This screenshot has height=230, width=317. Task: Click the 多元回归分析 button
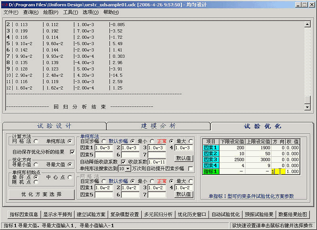pyautogui.click(x=158, y=215)
